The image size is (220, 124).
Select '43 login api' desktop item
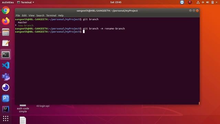(43, 106)
